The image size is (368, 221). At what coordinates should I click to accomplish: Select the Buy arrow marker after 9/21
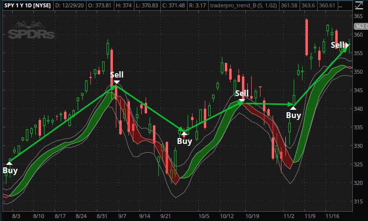(x=184, y=134)
